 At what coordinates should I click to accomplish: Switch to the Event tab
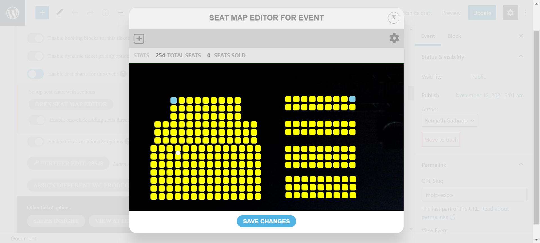428,36
